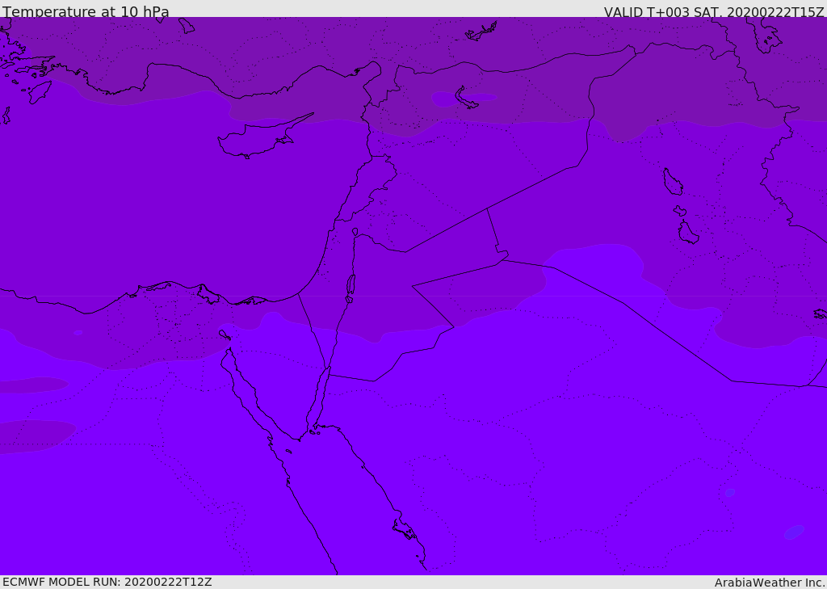The image size is (827, 589).
Task: Click the Sea of Galilee outline
Action: [x=355, y=232]
